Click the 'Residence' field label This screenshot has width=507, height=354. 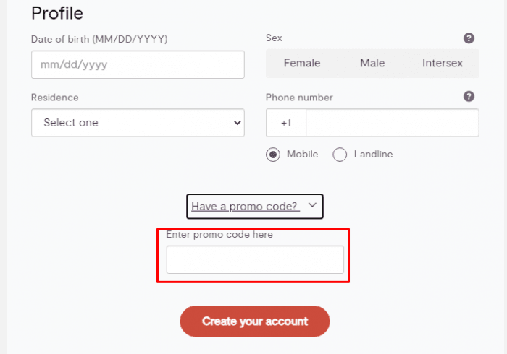[55, 98]
